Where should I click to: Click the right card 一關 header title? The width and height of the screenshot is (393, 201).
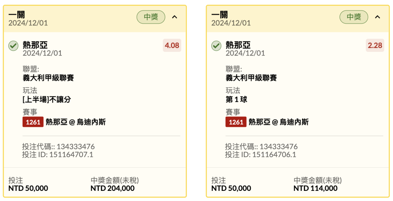219,15
